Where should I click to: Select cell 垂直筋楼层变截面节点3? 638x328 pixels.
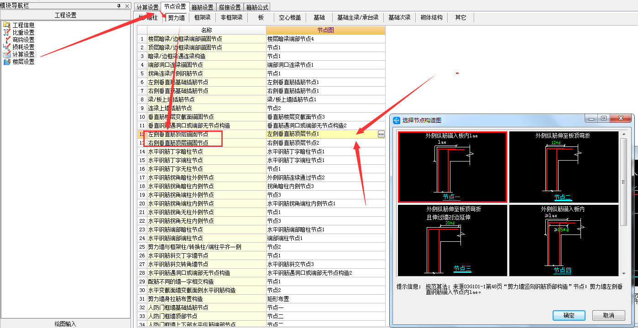pyautogui.click(x=325, y=117)
